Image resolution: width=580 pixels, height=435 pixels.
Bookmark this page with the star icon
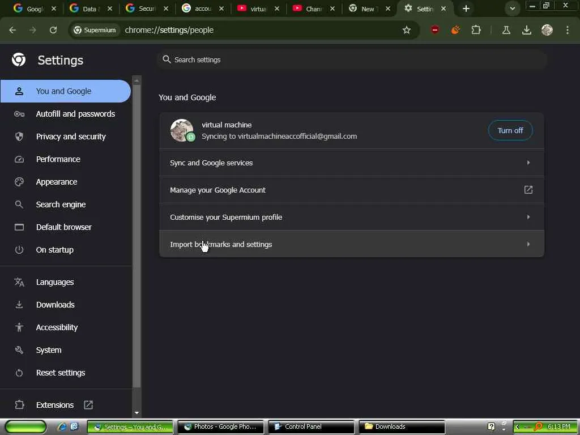click(x=407, y=30)
